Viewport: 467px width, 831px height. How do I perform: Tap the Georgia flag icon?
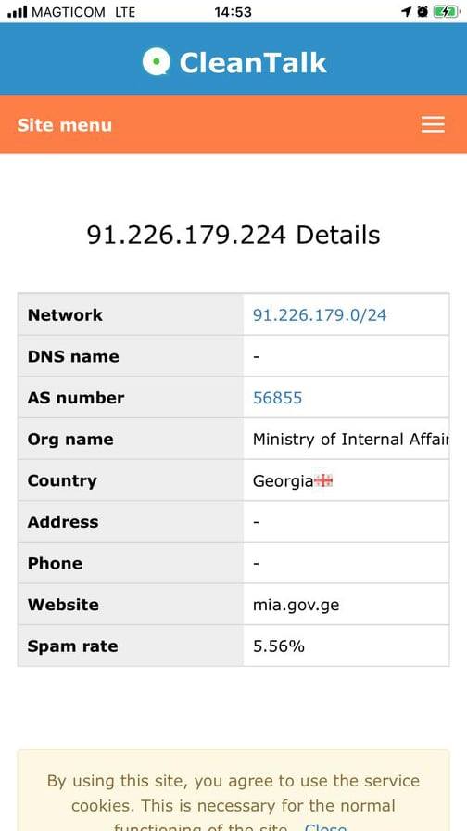coord(323,480)
